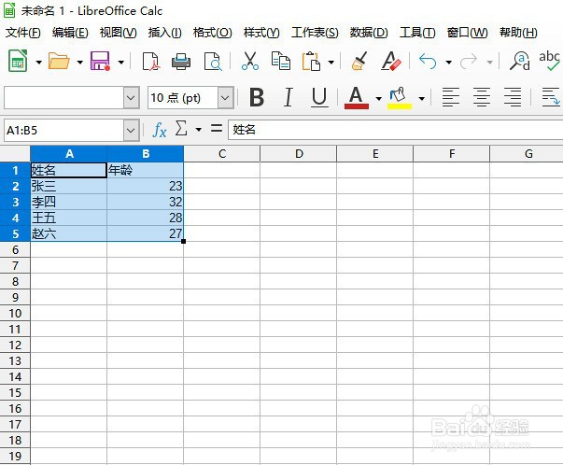Click the Sum sigma icon

[x=181, y=128]
